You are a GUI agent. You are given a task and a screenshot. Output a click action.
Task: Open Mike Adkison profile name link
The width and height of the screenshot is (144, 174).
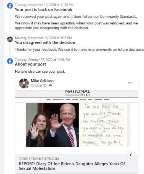42,81
